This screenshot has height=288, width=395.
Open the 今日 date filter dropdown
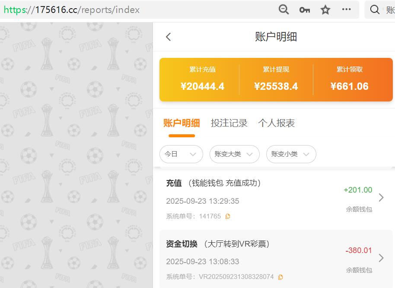pos(181,154)
